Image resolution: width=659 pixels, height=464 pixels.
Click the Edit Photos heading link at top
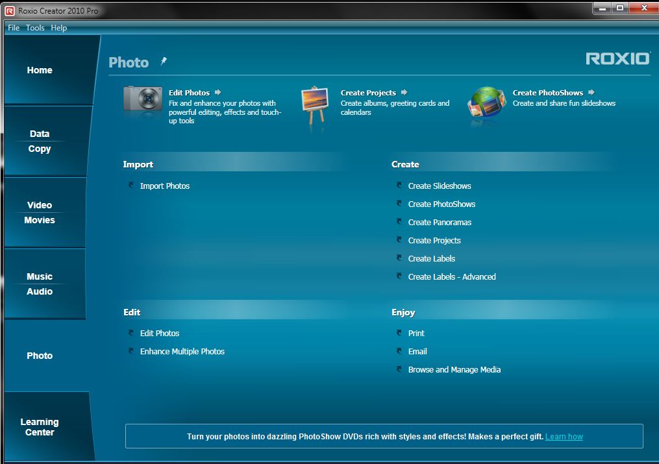point(189,93)
